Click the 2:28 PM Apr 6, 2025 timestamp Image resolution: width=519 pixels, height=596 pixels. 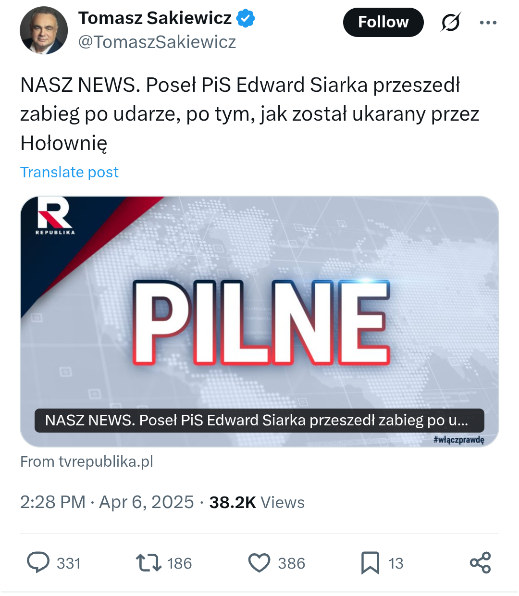[x=107, y=502]
